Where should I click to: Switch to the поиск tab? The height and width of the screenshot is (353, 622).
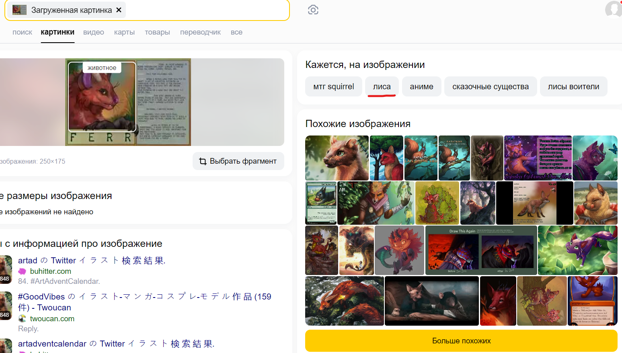click(x=22, y=32)
